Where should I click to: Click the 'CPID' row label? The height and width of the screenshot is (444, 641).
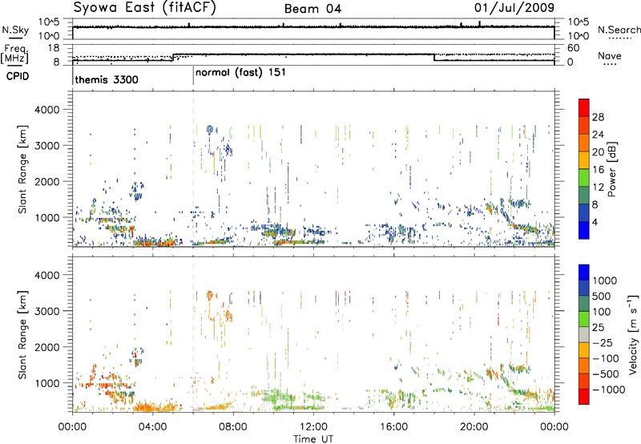[18, 76]
